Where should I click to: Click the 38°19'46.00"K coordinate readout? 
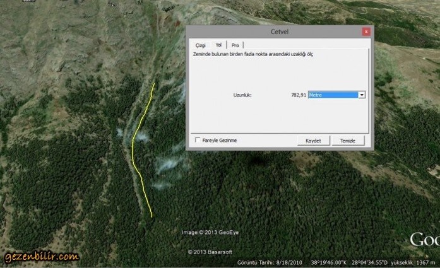329,263
